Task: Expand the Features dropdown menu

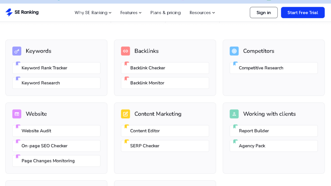Action: pyautogui.click(x=131, y=13)
